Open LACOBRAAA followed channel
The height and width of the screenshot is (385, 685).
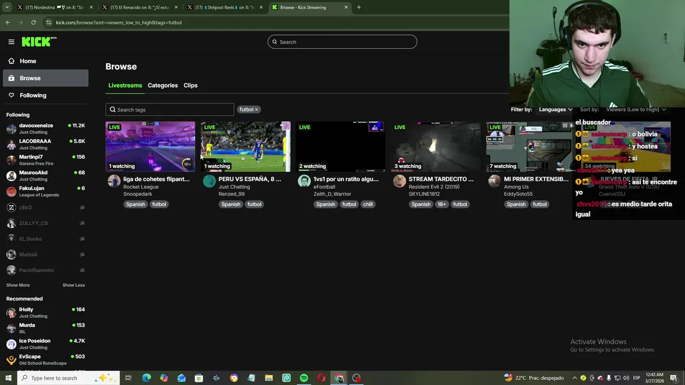[x=45, y=144]
